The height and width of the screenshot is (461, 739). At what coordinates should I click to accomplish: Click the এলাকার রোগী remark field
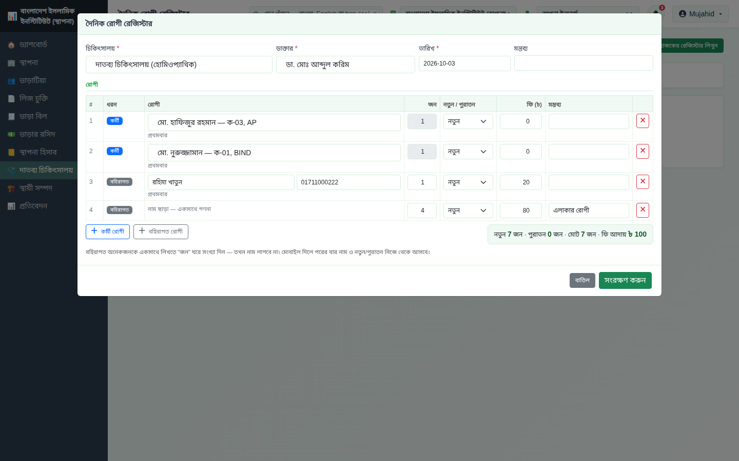589,211
